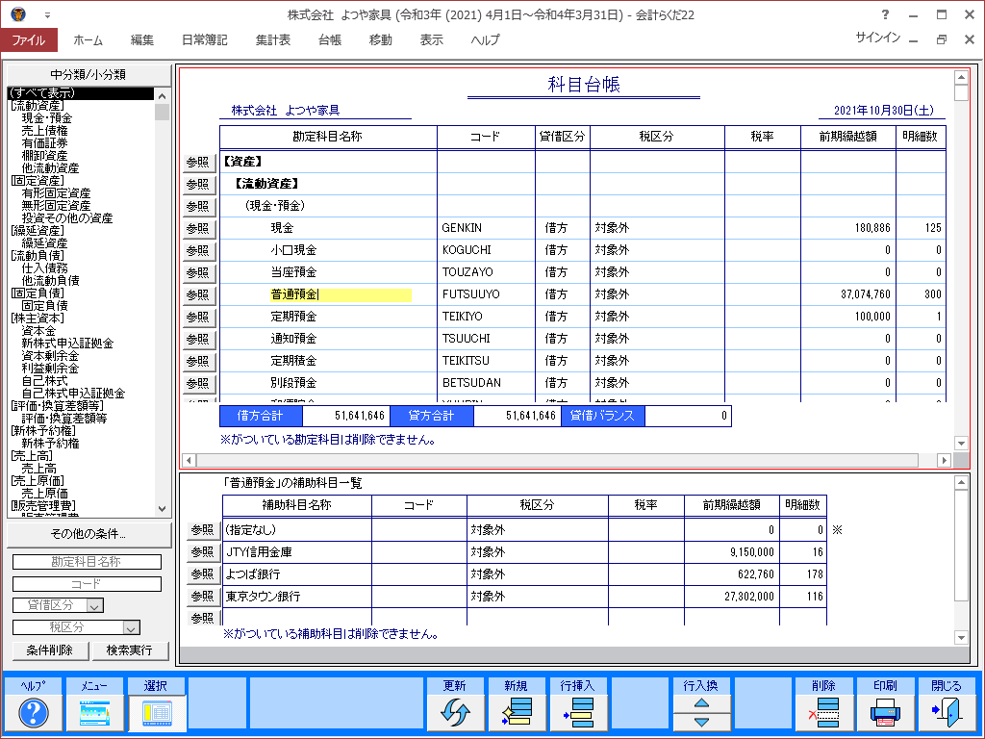Click the ledger's vertical scrollbar down arrow
This screenshot has height=739, width=985.
click(x=961, y=443)
